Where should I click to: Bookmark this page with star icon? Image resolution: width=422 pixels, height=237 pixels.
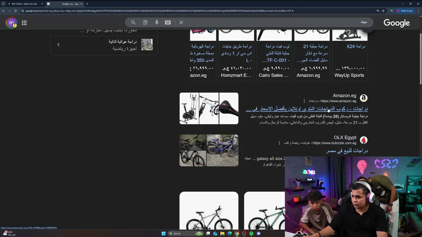tap(383, 11)
